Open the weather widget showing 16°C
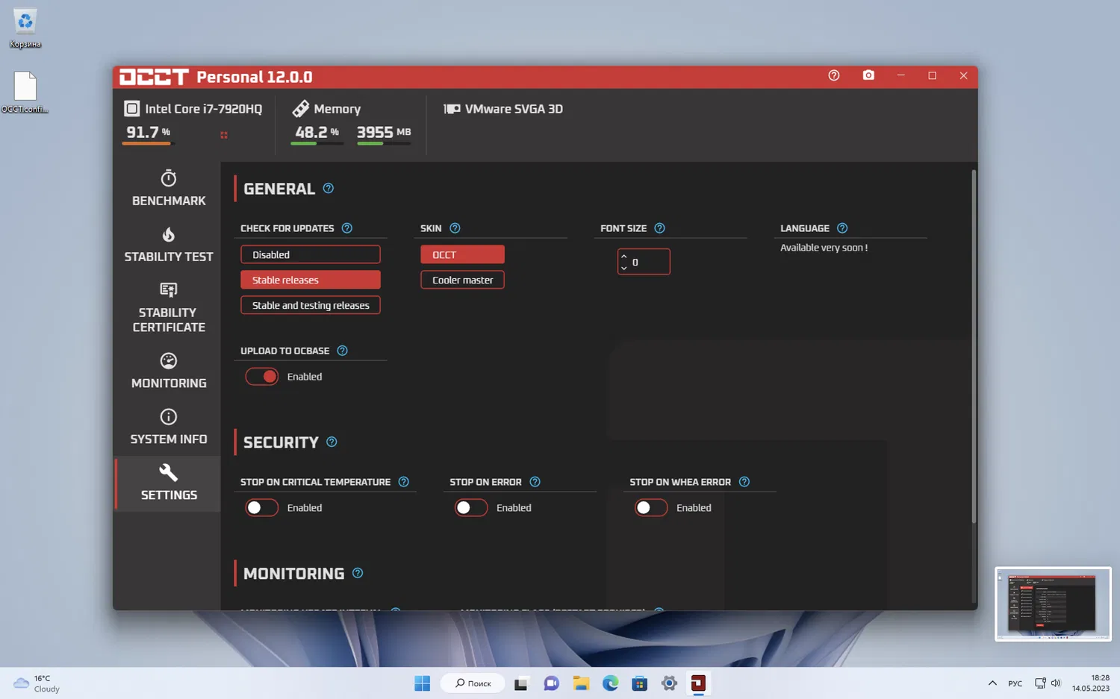Screen dimensions: 1120x699 coord(37,683)
